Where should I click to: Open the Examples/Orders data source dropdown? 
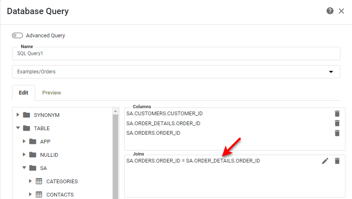[331, 72]
